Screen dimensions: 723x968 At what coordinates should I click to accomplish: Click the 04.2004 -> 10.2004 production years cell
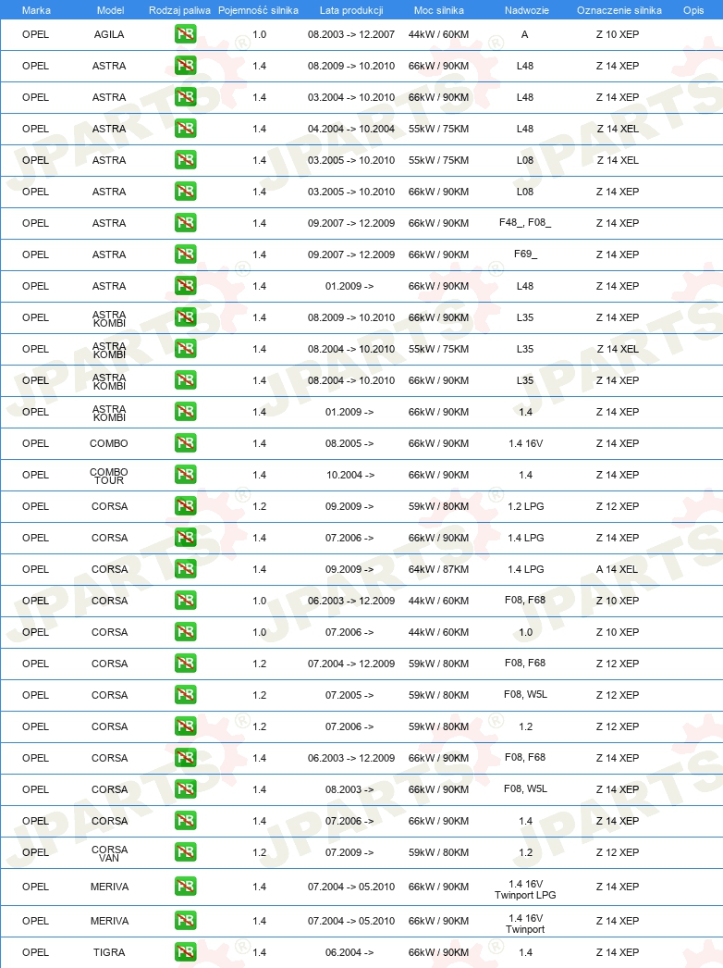pyautogui.click(x=351, y=129)
